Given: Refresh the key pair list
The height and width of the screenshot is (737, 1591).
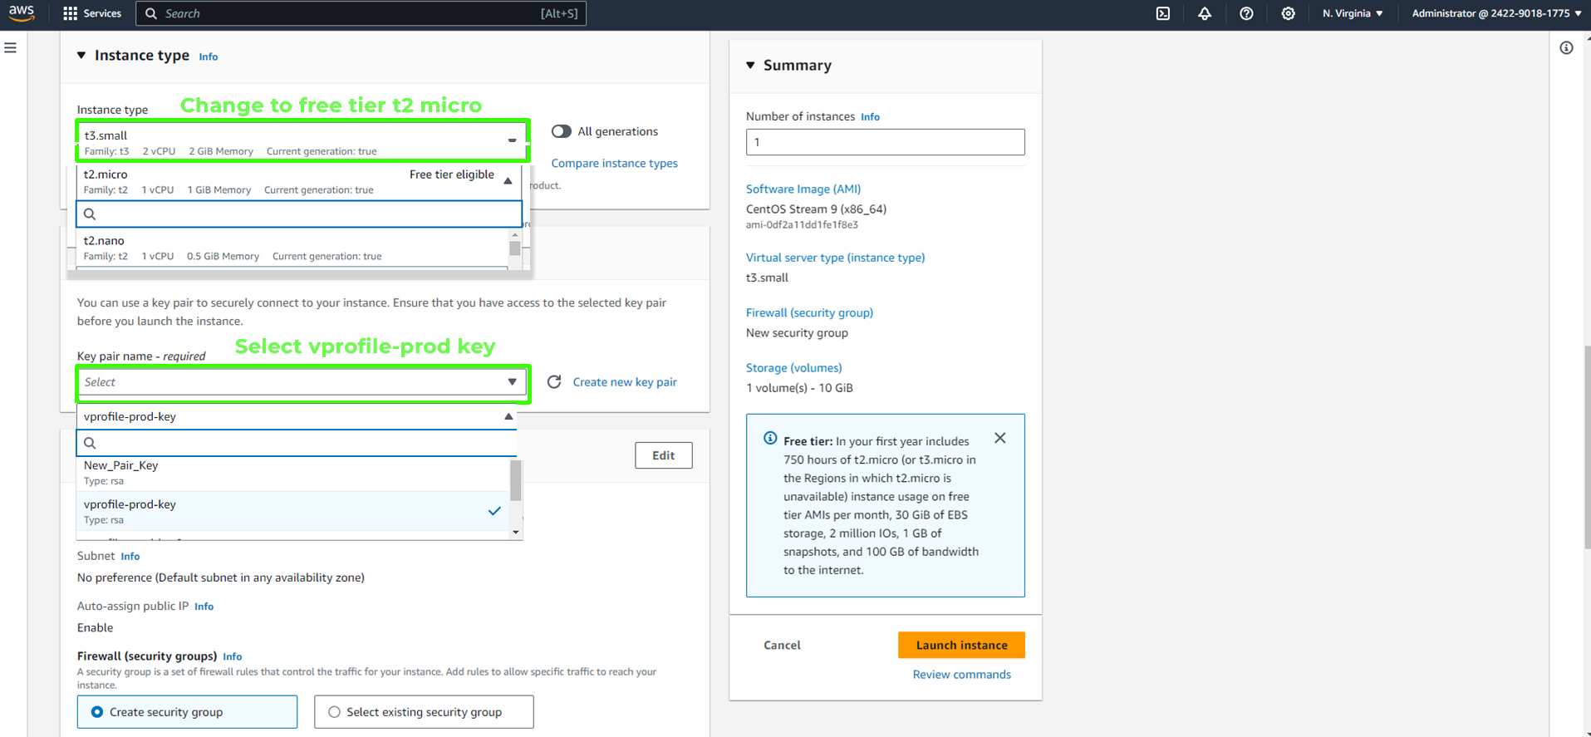Looking at the screenshot, I should tap(554, 381).
